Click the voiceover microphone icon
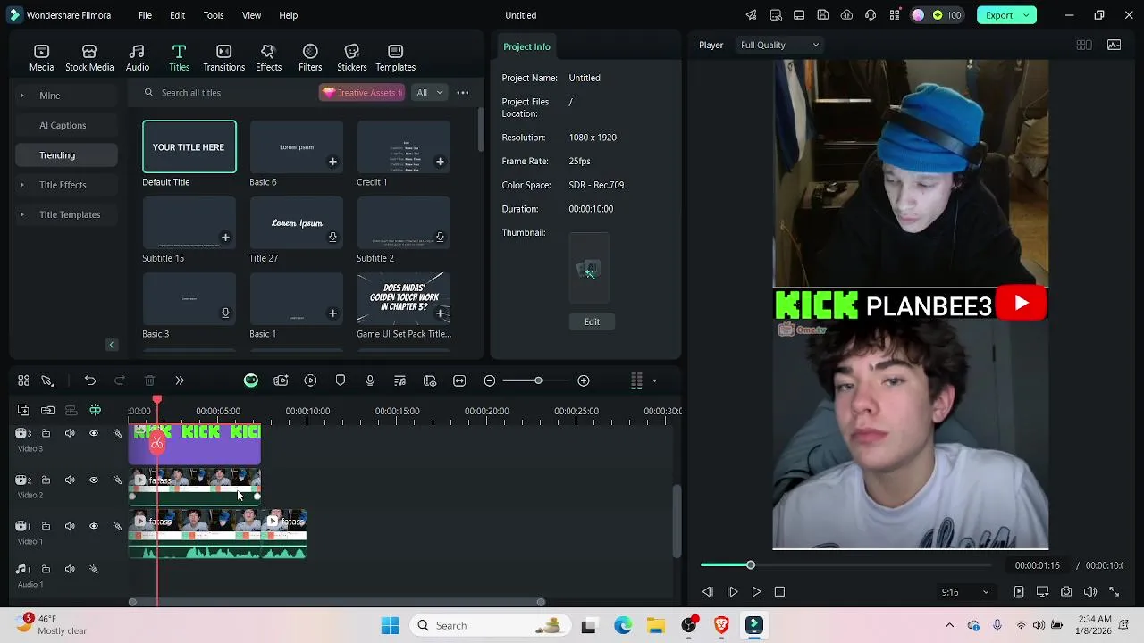The image size is (1144, 643). tap(370, 380)
